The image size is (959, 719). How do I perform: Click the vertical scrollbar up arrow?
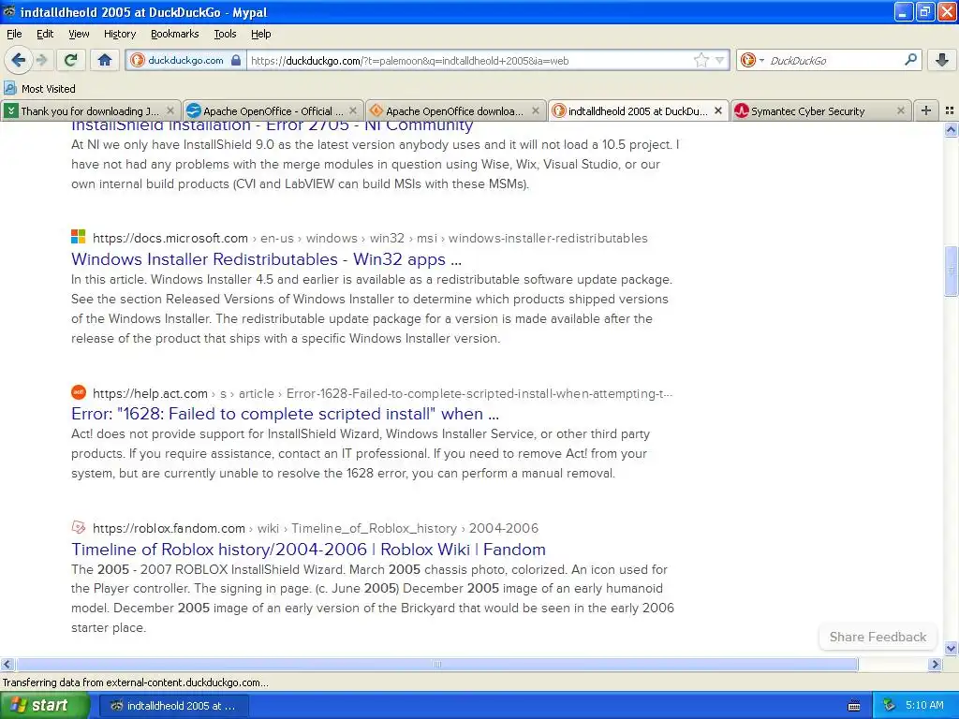pos(951,129)
